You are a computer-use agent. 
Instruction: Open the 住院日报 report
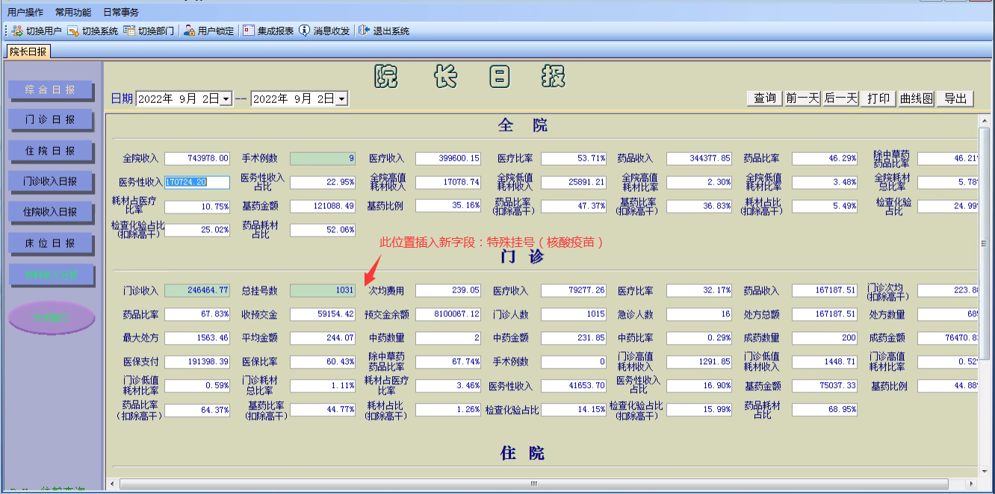[x=51, y=151]
